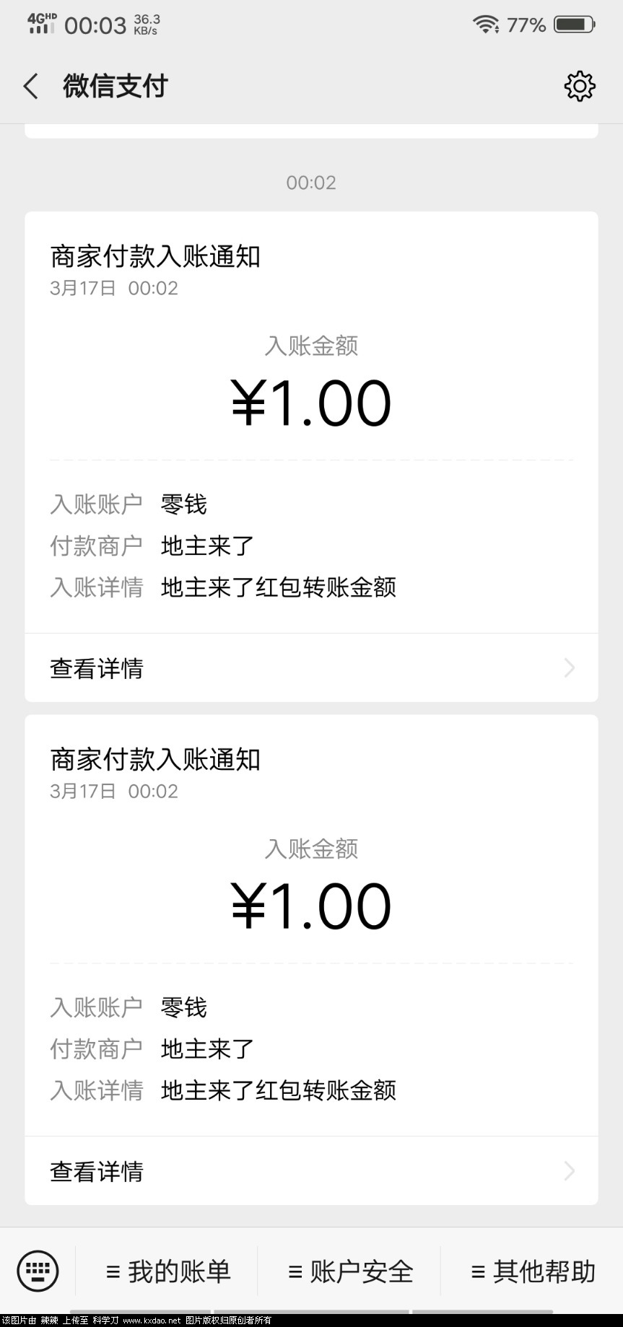This screenshot has width=623, height=1327.
Task: View details of first payment notice
Action: click(311, 668)
